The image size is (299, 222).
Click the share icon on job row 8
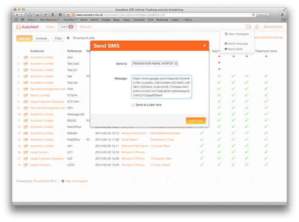pos(25,102)
